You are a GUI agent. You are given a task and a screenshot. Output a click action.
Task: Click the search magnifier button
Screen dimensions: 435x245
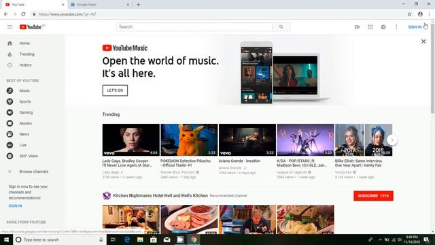281,27
